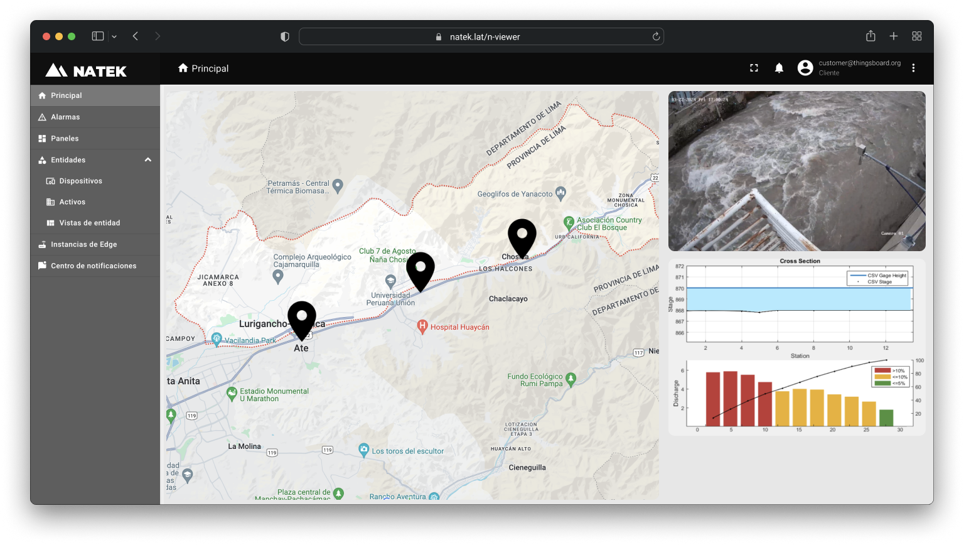Click the Petramás Central Térmica pin

(x=338, y=186)
